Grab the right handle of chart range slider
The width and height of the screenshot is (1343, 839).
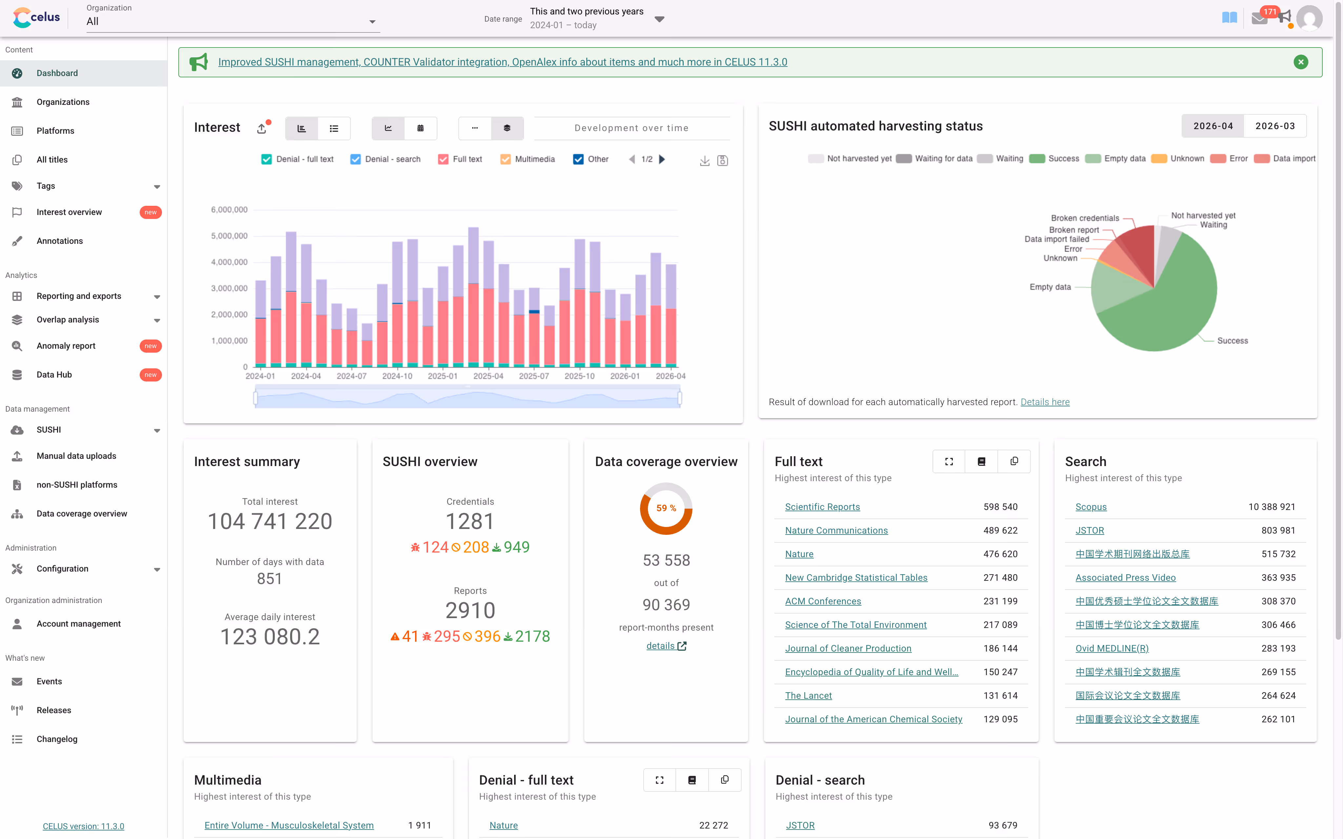point(680,398)
